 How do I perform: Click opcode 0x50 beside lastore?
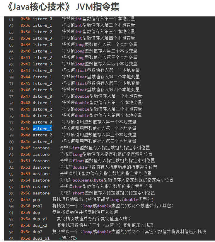point(25,155)
